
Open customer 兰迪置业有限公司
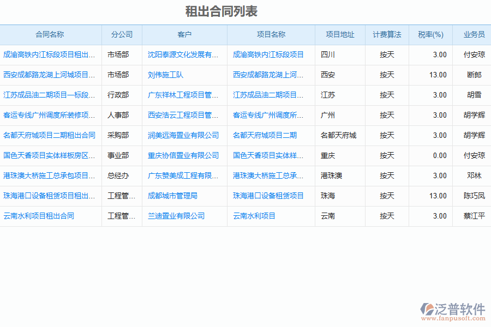pyautogui.click(x=176, y=216)
